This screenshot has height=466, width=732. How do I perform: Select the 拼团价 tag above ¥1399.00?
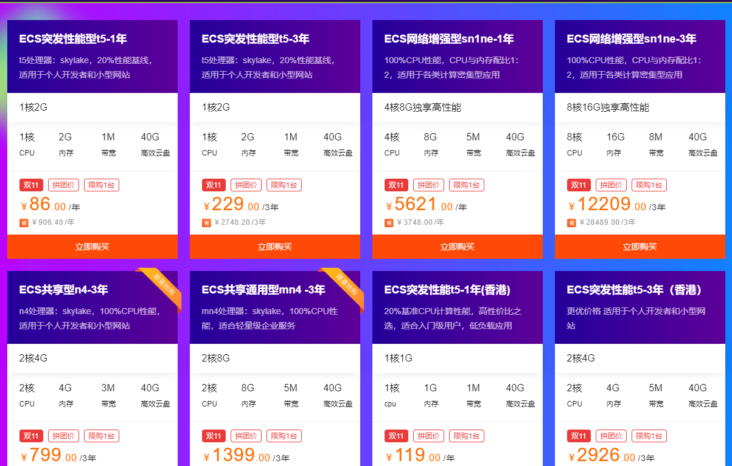click(246, 436)
